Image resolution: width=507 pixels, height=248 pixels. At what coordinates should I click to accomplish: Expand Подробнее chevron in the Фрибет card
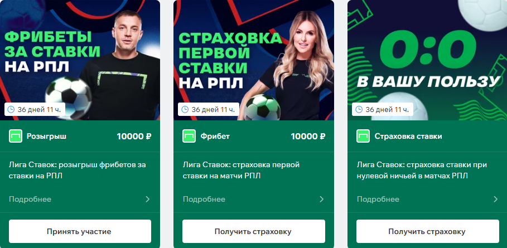322,200
